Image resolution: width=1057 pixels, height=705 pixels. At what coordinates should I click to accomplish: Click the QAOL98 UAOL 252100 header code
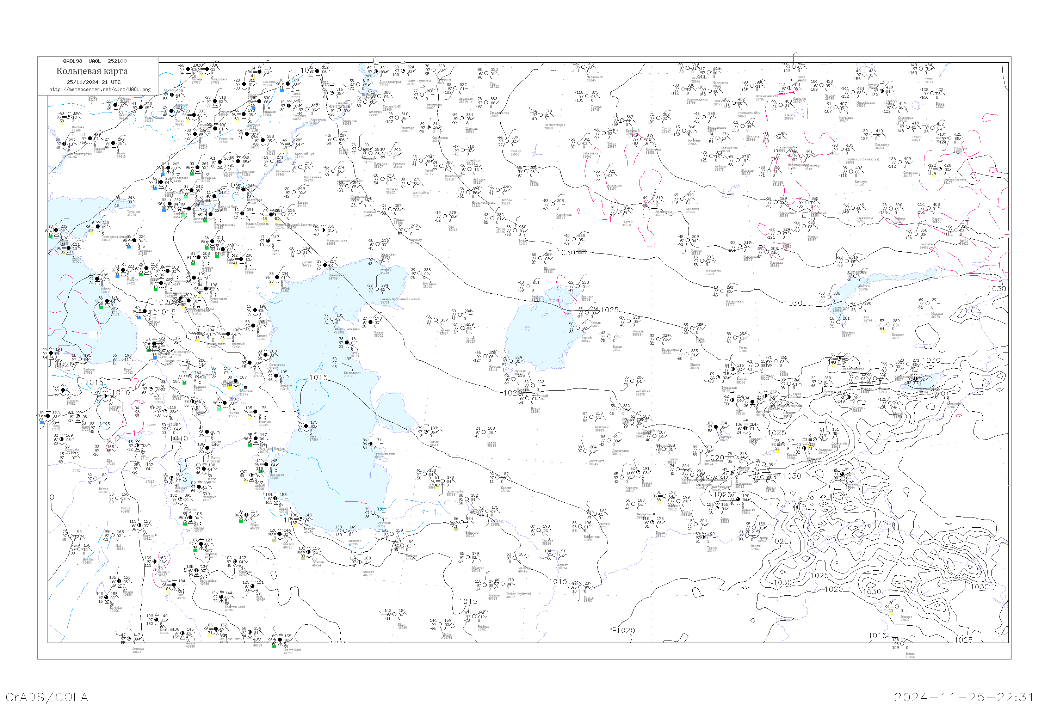(95, 61)
